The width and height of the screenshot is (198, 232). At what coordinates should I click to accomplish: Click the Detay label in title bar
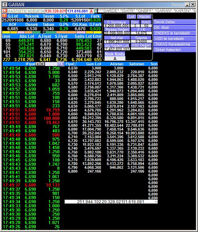pyautogui.click(x=178, y=5)
